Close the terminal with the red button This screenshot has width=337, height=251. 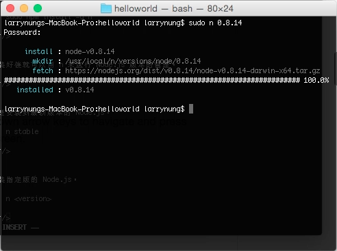10,8
